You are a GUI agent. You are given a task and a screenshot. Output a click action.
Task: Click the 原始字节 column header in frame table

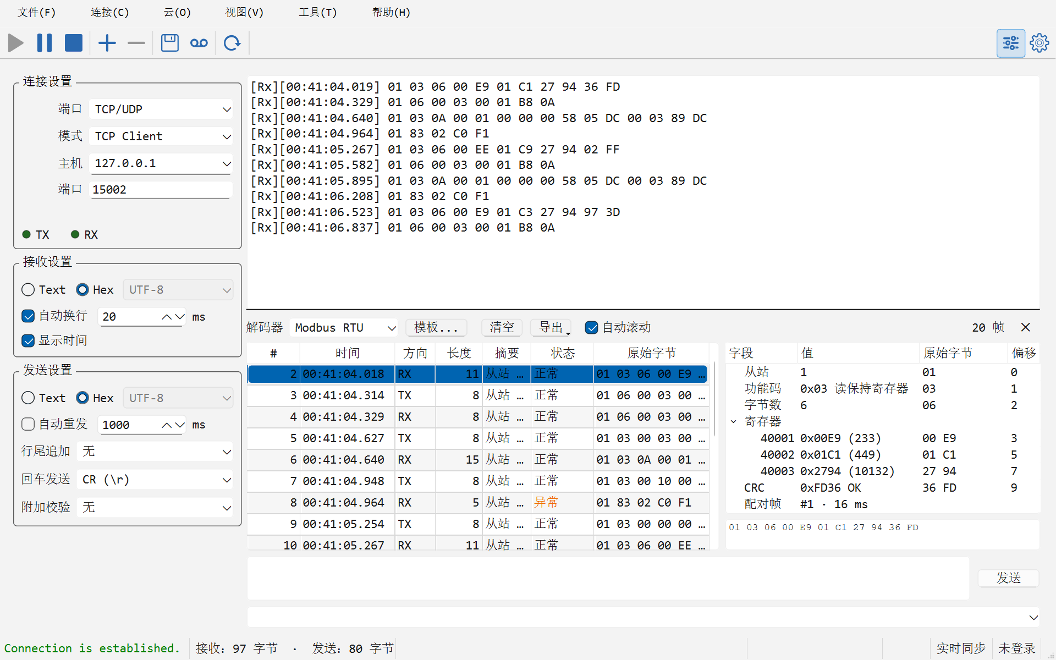[651, 353]
